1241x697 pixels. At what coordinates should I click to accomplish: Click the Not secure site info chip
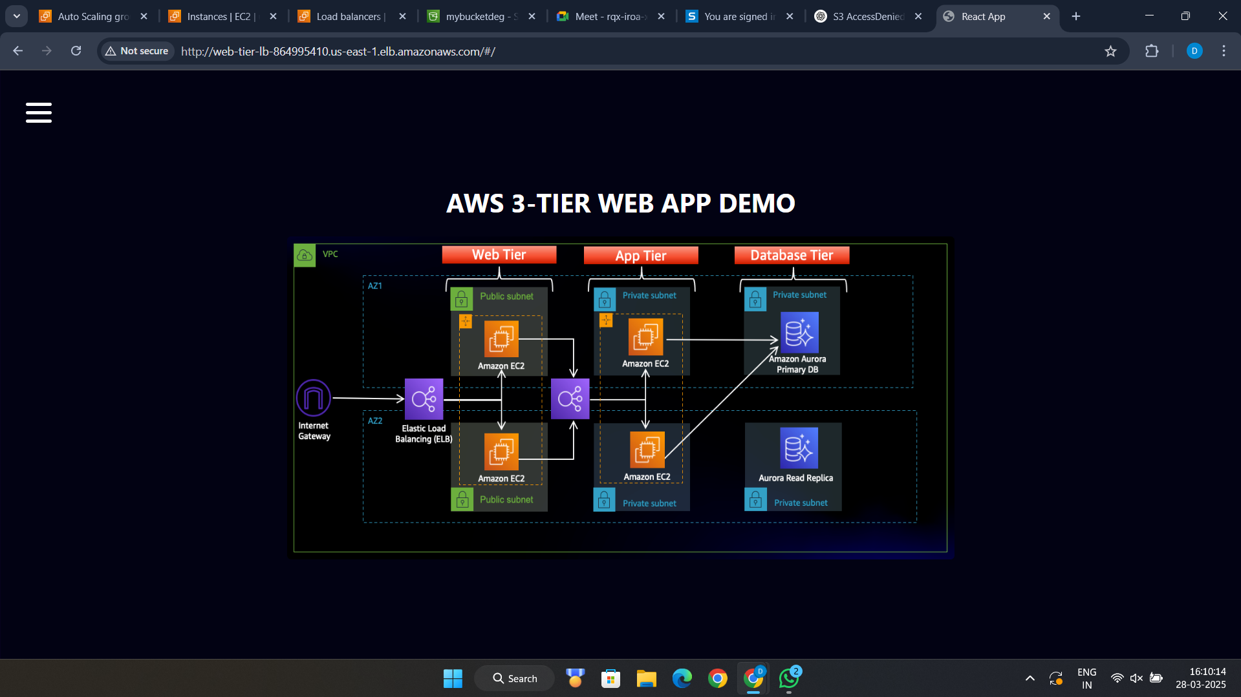(x=136, y=51)
